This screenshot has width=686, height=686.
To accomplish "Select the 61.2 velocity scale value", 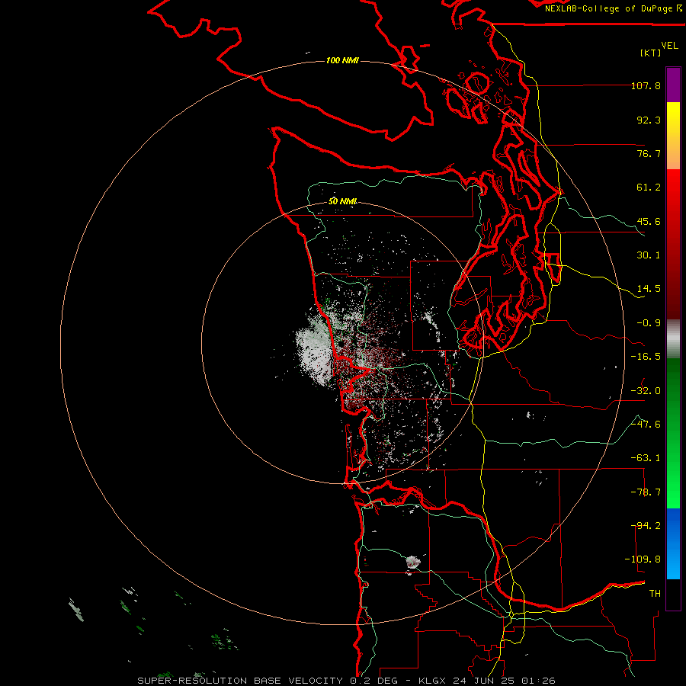I will 649,188.
